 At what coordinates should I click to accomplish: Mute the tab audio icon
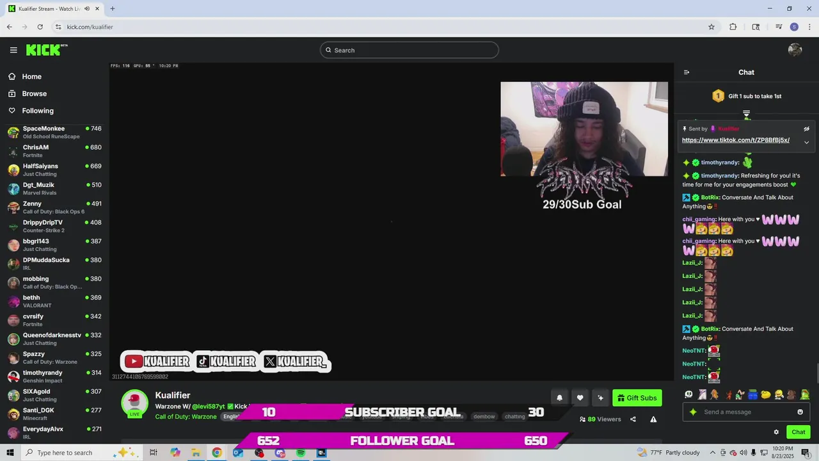coord(87,9)
